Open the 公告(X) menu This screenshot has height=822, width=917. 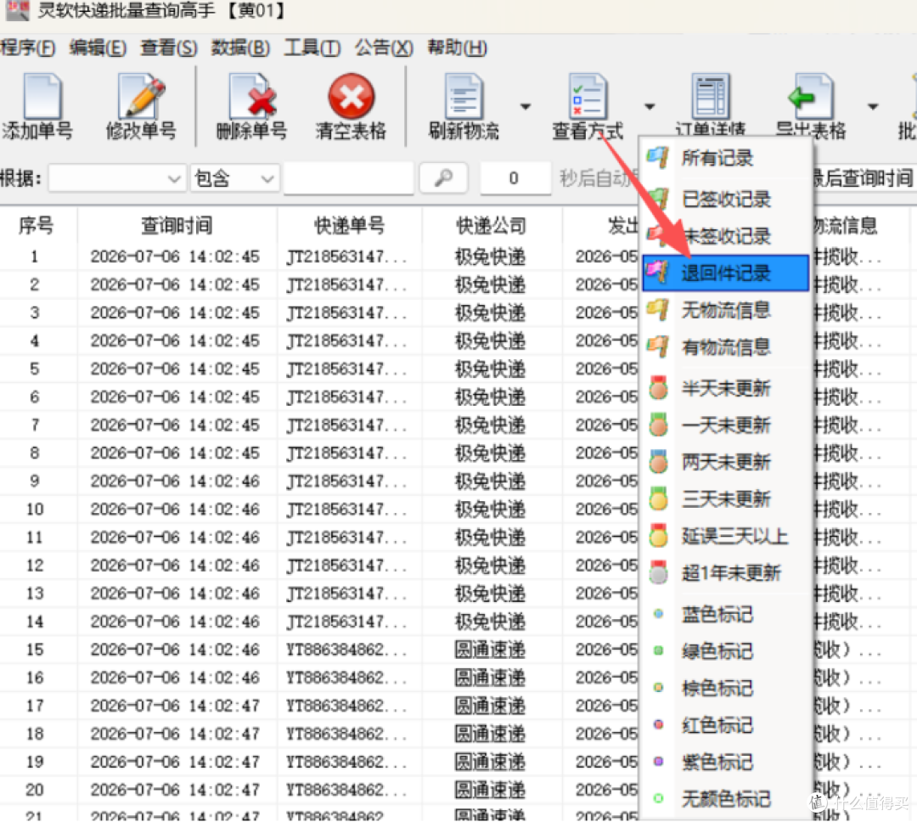coord(384,48)
